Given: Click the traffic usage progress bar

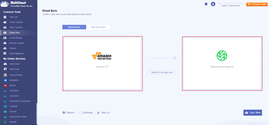Looking at the screenshot, I should tap(231, 3).
